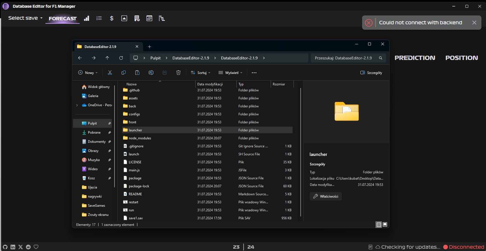Click the Rename icon in Explorer toolbar
The width and height of the screenshot is (486, 251).
point(151,73)
